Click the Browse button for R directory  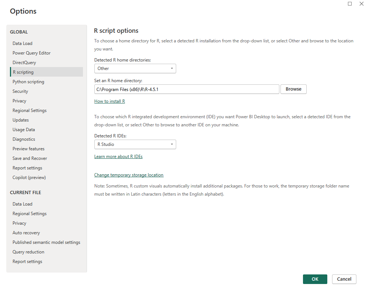pyautogui.click(x=293, y=89)
